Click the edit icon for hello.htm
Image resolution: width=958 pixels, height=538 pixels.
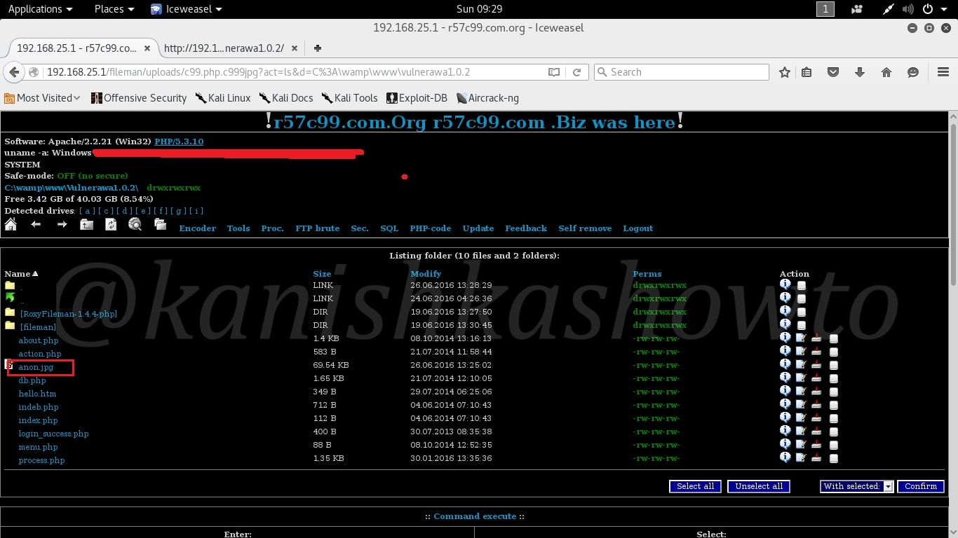[801, 392]
